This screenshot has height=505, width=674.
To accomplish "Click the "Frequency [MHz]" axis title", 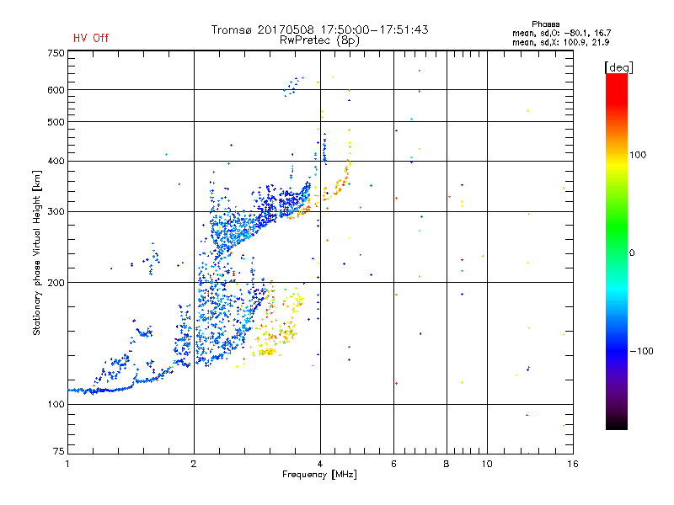I will point(319,475).
